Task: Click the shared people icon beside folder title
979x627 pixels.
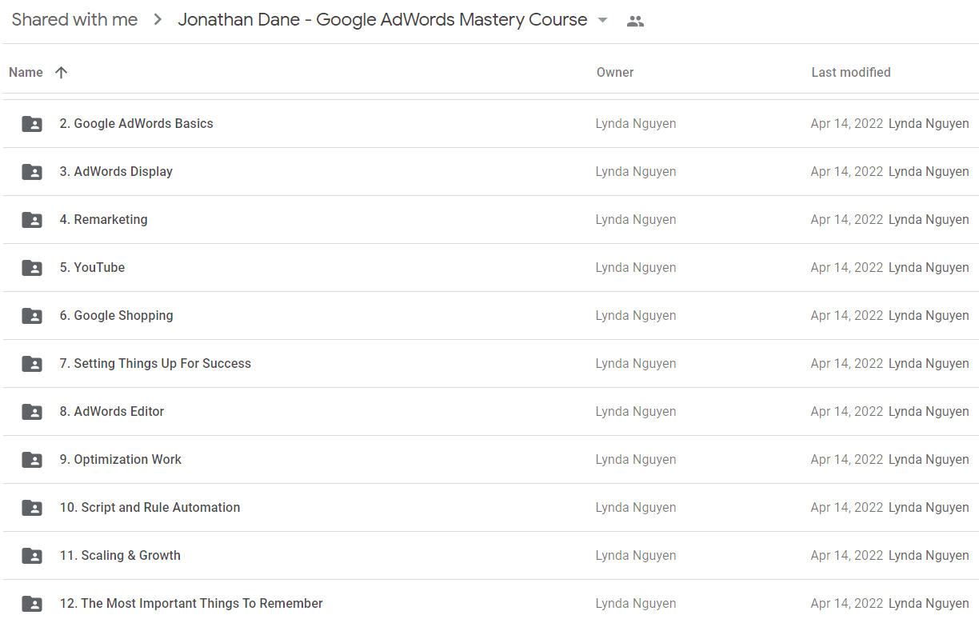Action: tap(635, 22)
